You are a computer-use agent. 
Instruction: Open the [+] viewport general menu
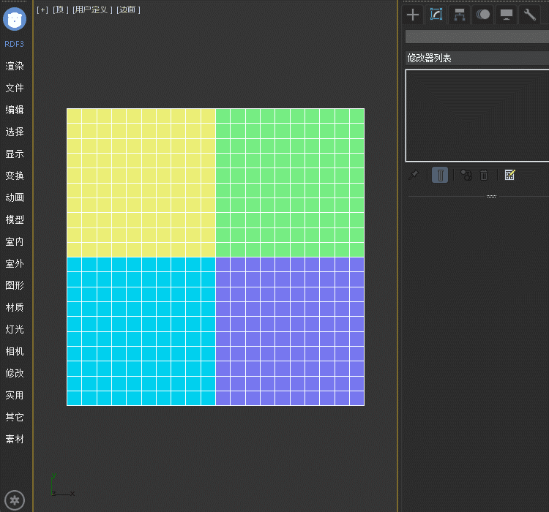42,10
